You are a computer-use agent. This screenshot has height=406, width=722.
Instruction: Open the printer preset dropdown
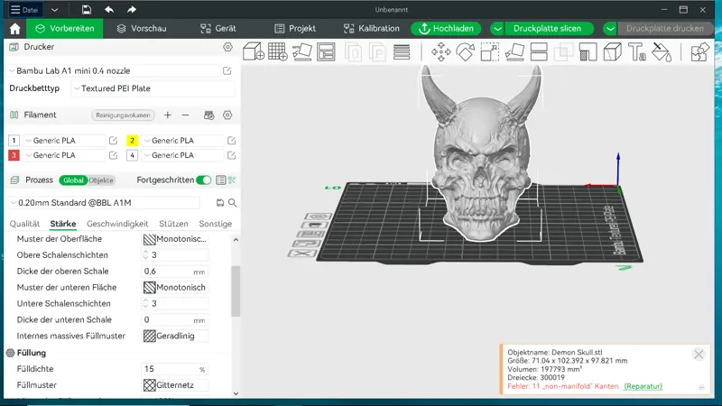click(x=115, y=71)
